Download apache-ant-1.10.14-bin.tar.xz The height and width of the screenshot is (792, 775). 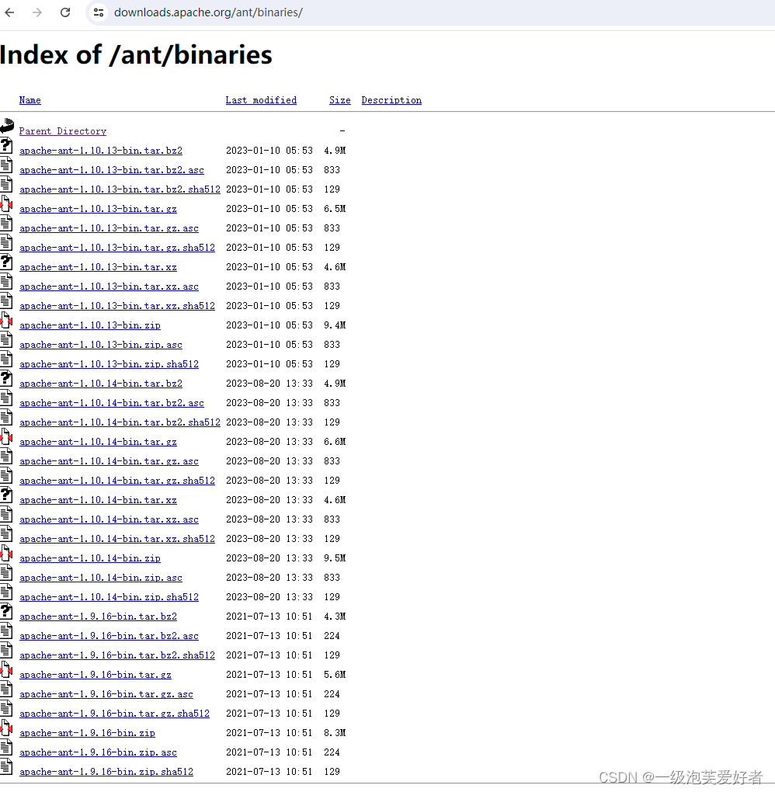click(x=98, y=500)
